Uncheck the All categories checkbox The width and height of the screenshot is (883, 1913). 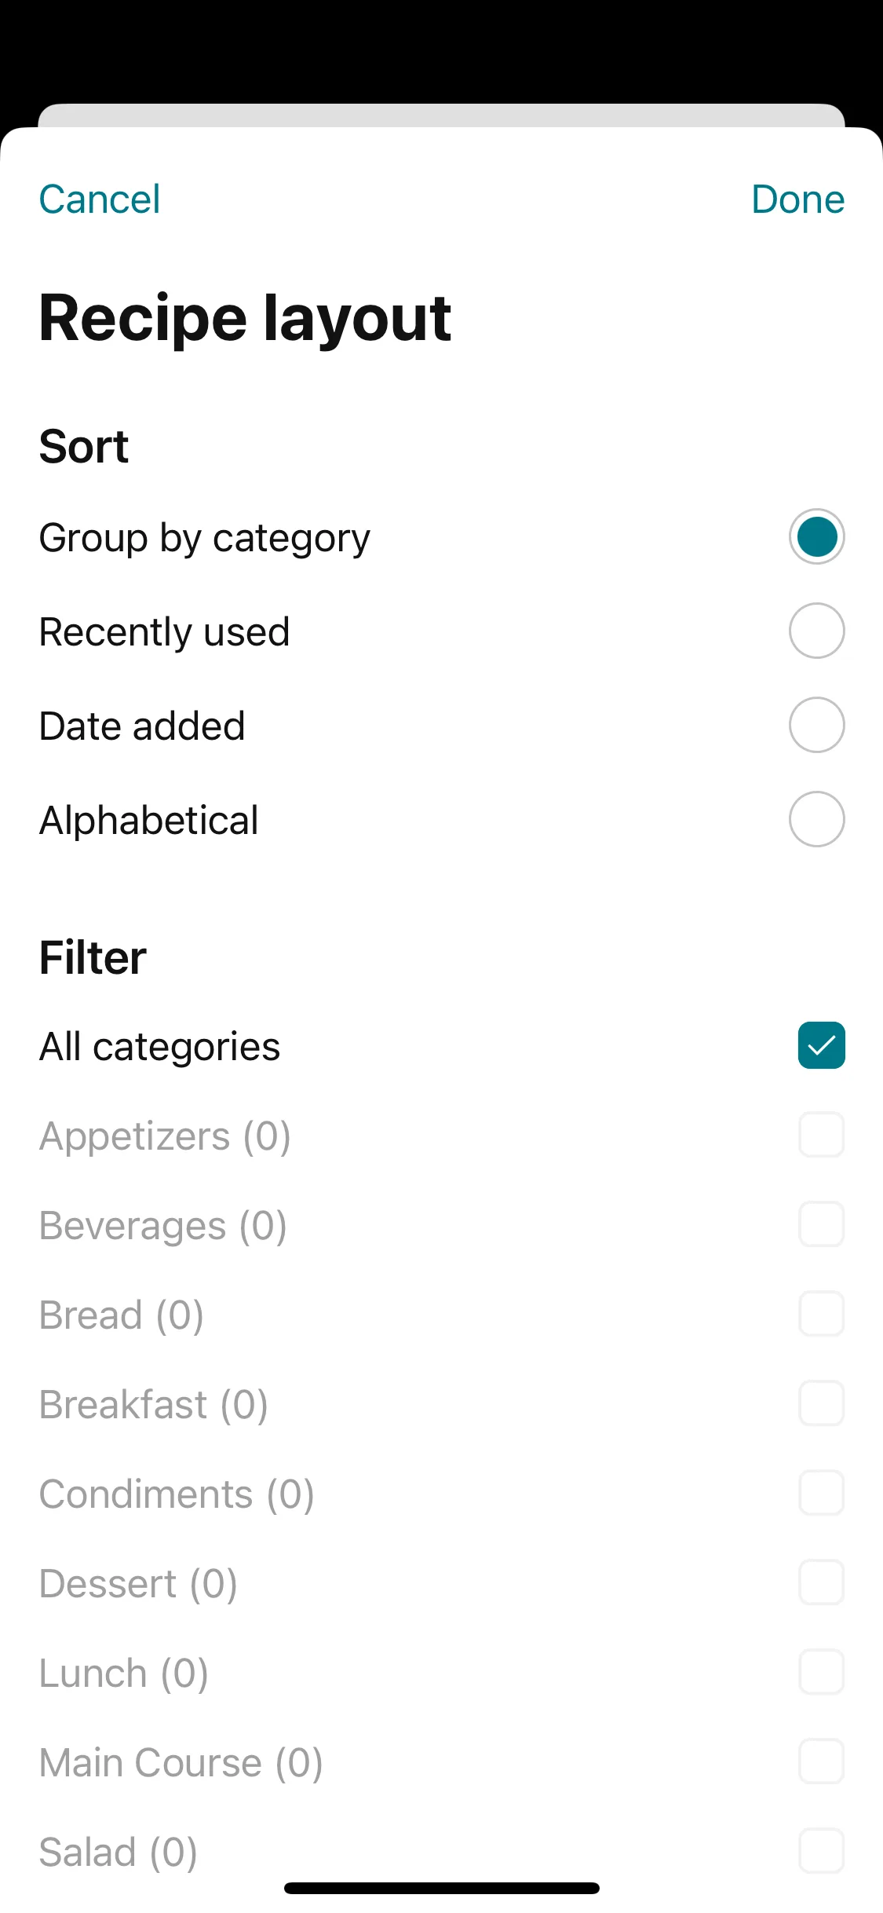(821, 1045)
